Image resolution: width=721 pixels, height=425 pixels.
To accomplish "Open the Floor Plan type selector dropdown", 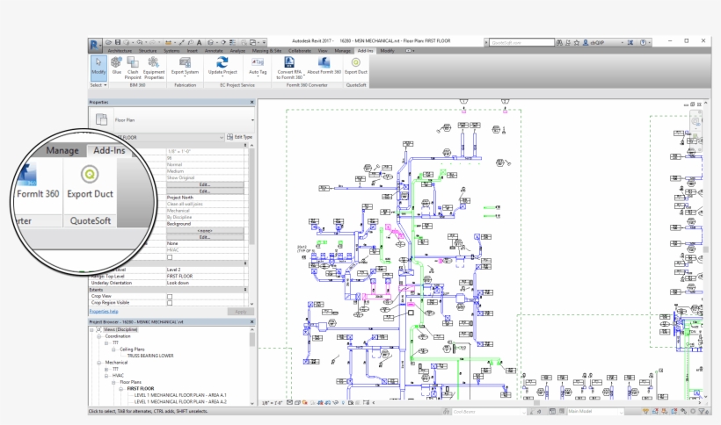I will [252, 120].
